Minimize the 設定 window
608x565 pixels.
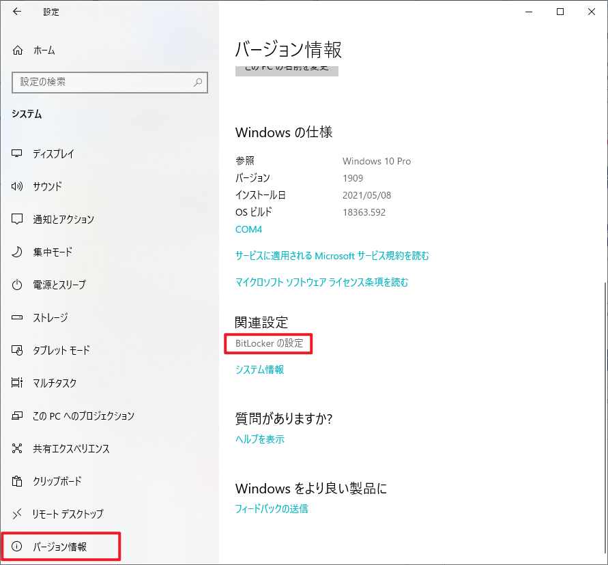click(x=529, y=12)
